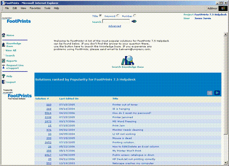Click the Logout door icon
Viewport: 229px width, 166px height.
[4, 82]
